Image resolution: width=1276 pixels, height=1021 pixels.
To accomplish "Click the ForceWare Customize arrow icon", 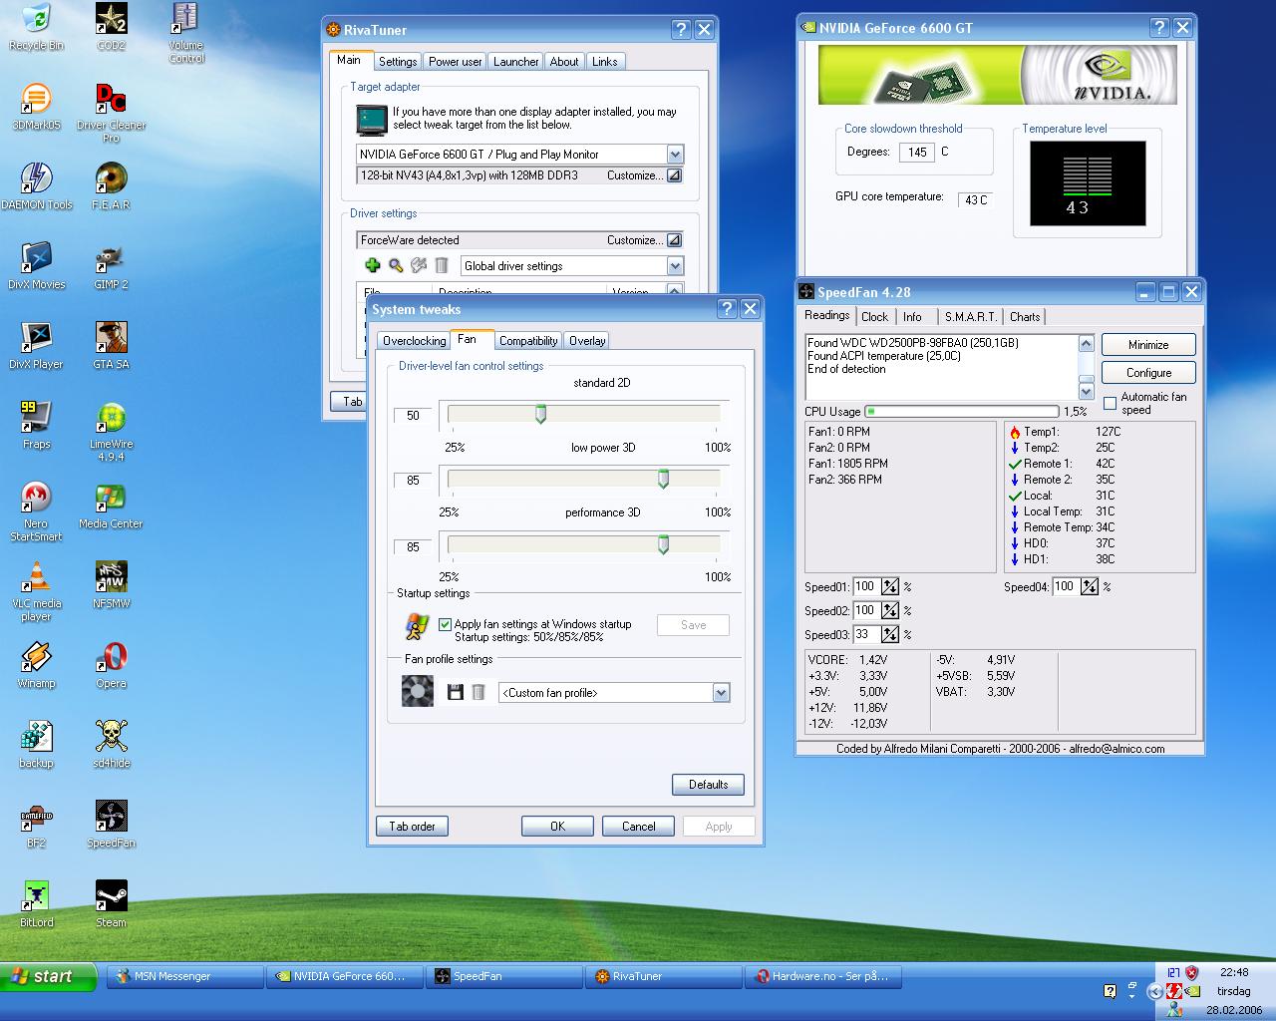I will coord(674,240).
